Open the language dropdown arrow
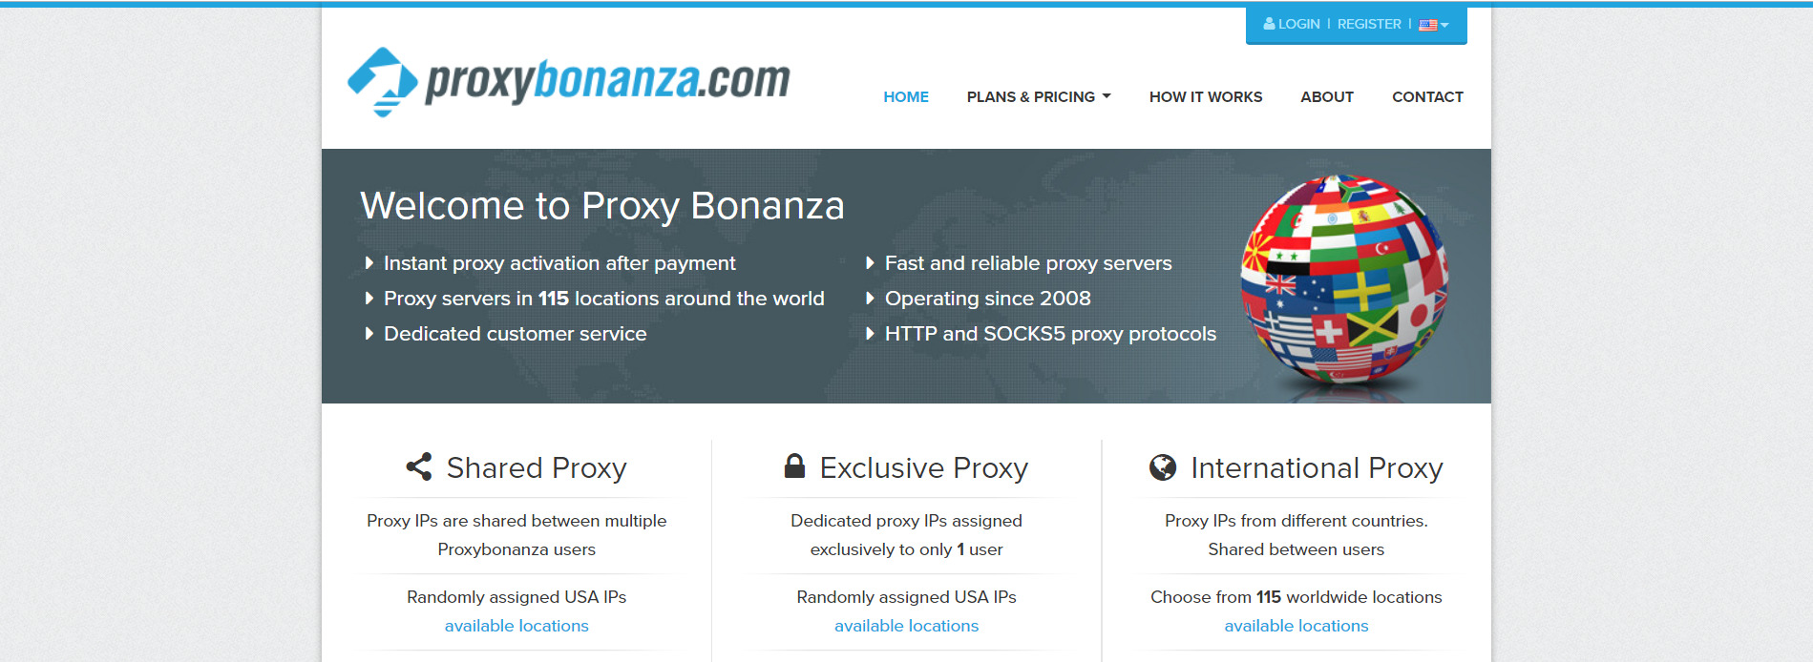Image resolution: width=1813 pixels, height=662 pixels. 1444,25
